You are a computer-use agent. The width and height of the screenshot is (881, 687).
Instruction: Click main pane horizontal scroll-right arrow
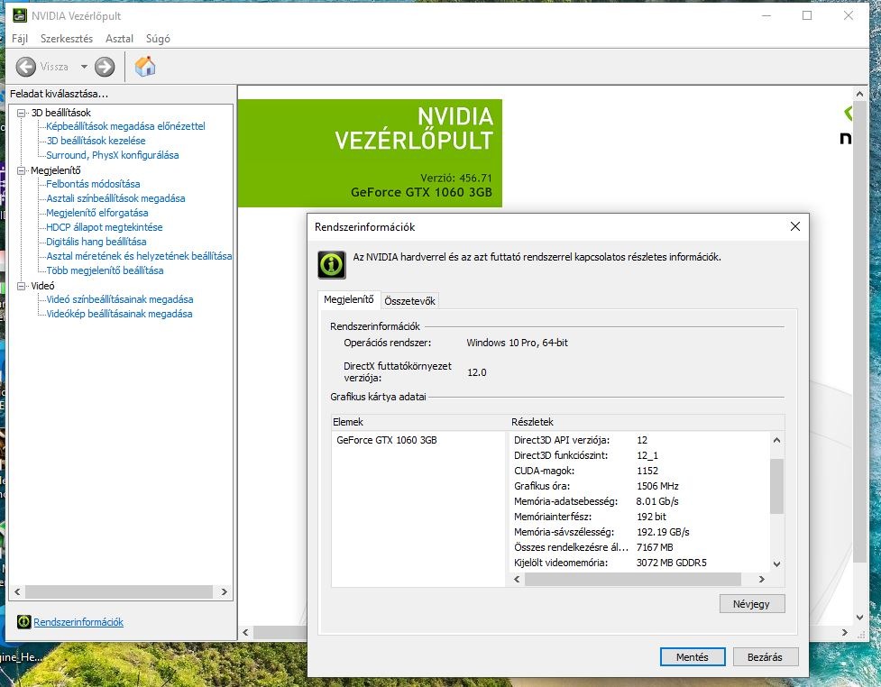[x=844, y=633]
